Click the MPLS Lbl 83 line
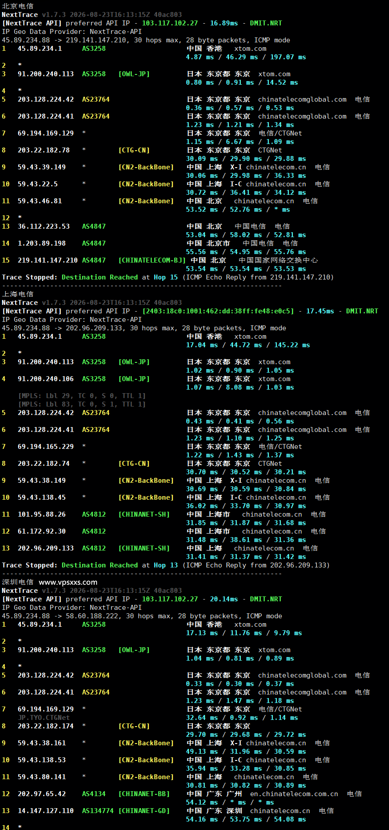The width and height of the screenshot is (389, 830). pyautogui.click(x=82, y=404)
